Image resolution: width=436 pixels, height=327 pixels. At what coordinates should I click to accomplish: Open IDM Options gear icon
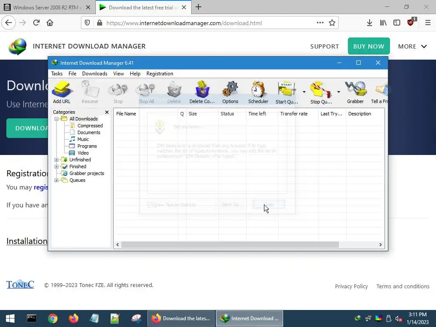click(x=230, y=92)
